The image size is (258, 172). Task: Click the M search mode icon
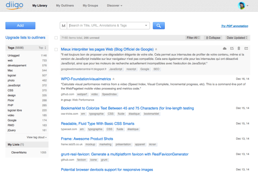[x=64, y=26]
